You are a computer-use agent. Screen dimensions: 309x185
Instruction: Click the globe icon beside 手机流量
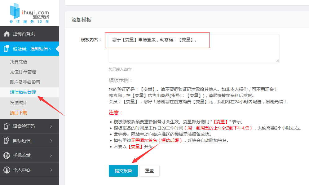pos(7,156)
